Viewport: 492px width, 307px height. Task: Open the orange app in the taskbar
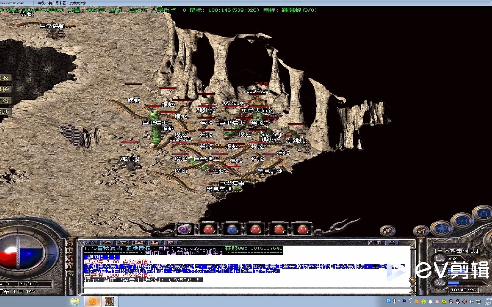(x=92, y=301)
